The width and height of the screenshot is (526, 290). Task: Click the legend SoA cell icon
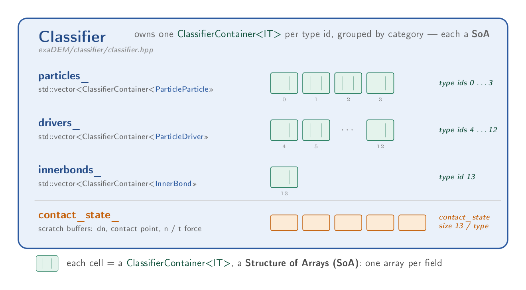pyautogui.click(x=47, y=263)
